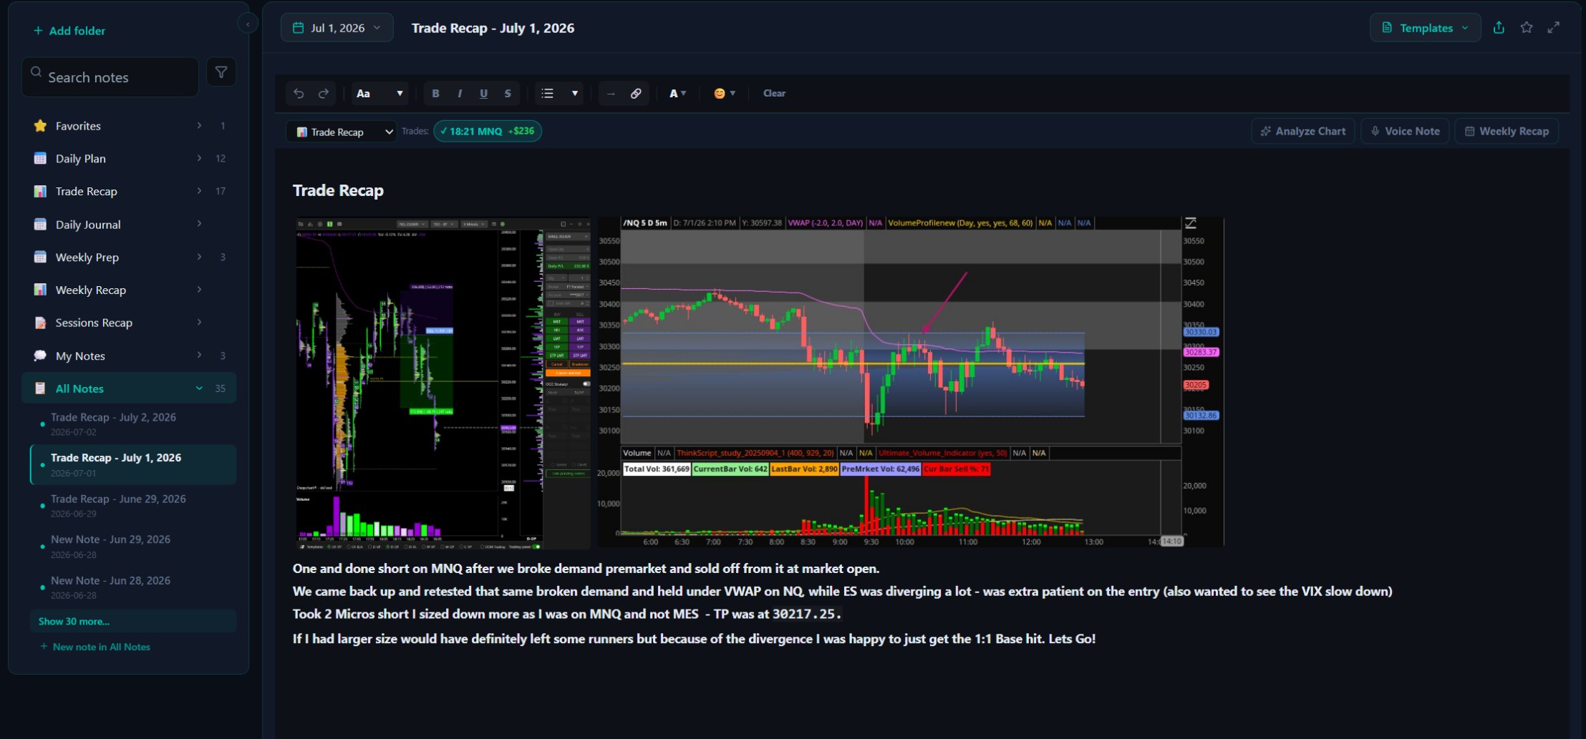Expand Sessions Recap with its chevron
Screen dimensions: 1586x739
coord(199,323)
